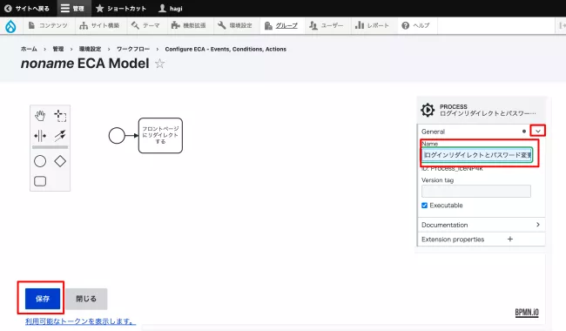This screenshot has height=331, width=566.
Task: Go to ワークフロー breadcrumb link
Action: coord(133,49)
